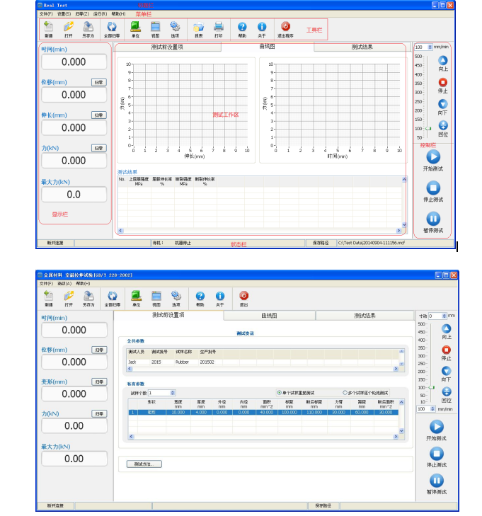Open 曲线图 tab in bottom window
This screenshot has width=482, height=516.
[269, 316]
